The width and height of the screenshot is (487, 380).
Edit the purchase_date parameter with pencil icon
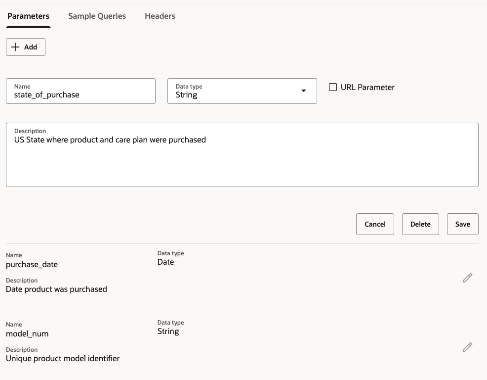(467, 278)
